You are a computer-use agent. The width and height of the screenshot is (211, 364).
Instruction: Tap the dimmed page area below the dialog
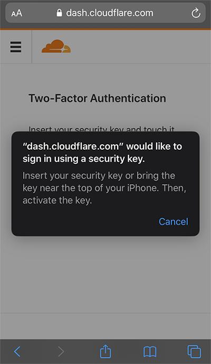pos(105,274)
